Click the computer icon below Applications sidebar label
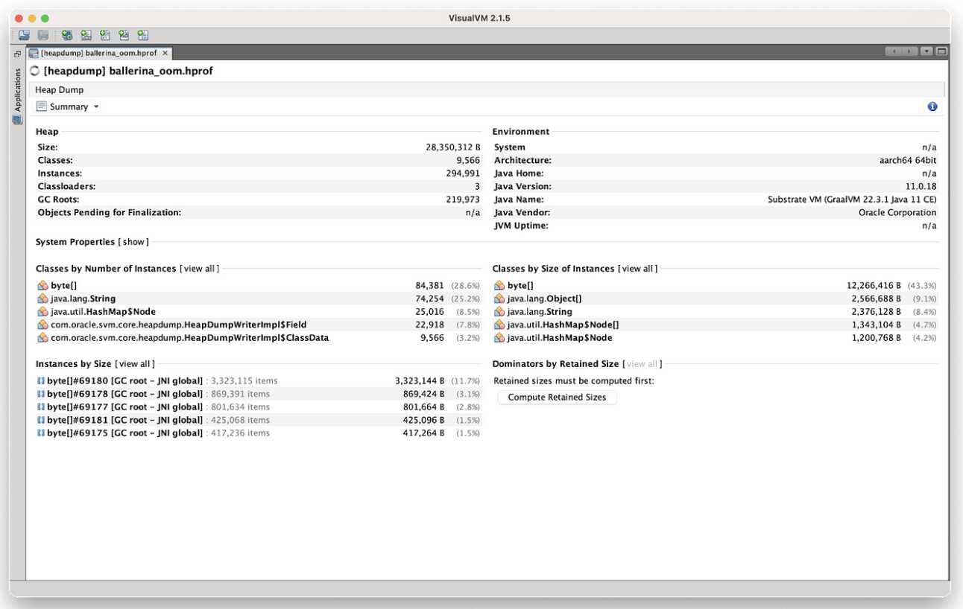Viewport: 963px width, 609px height. [17, 120]
